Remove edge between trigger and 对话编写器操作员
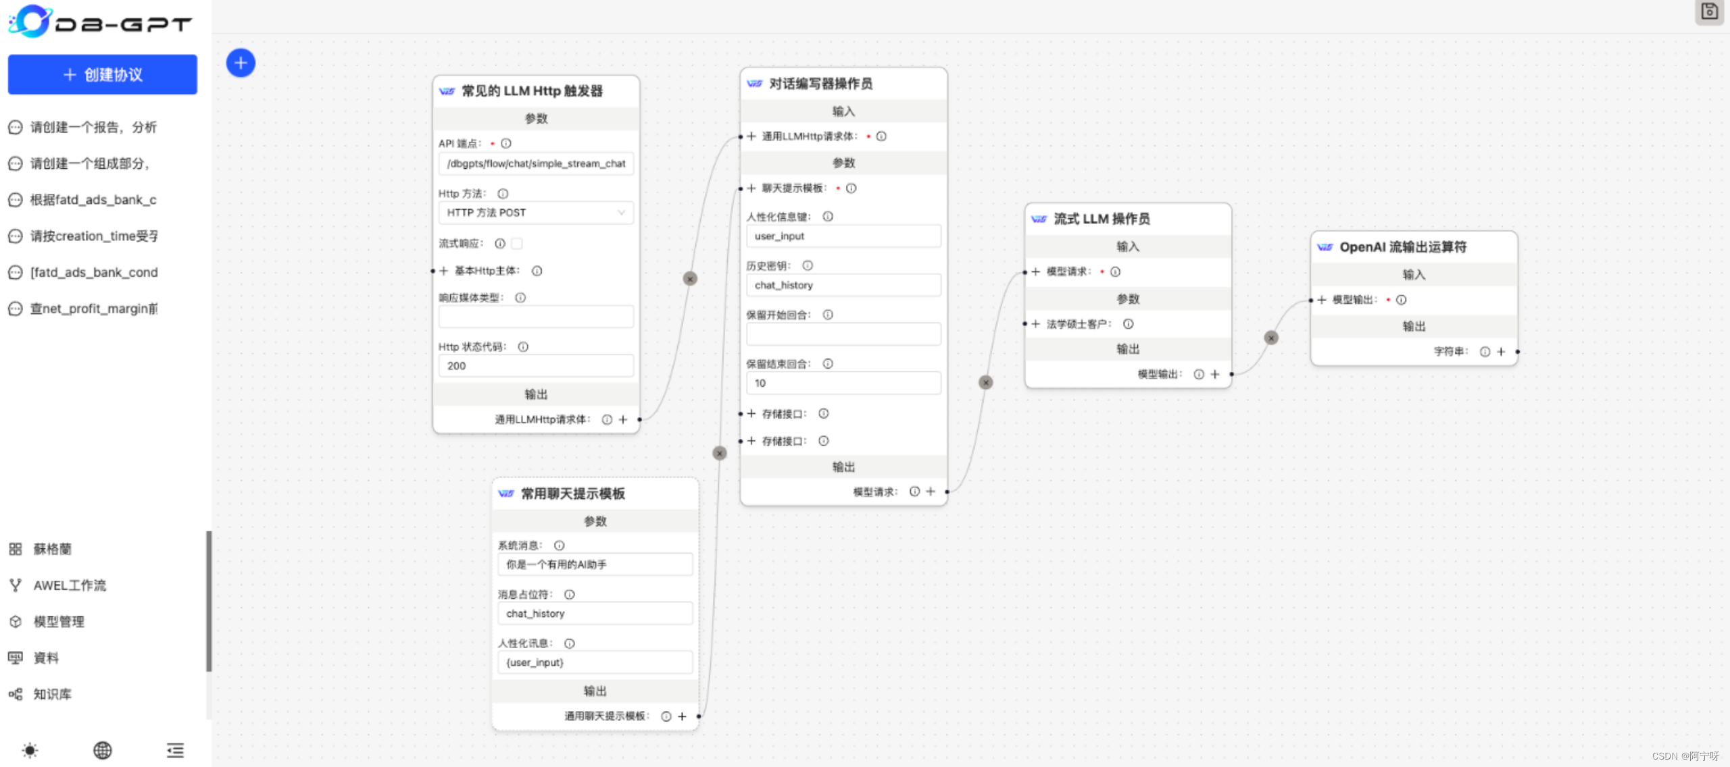The height and width of the screenshot is (767, 1730). coord(689,279)
